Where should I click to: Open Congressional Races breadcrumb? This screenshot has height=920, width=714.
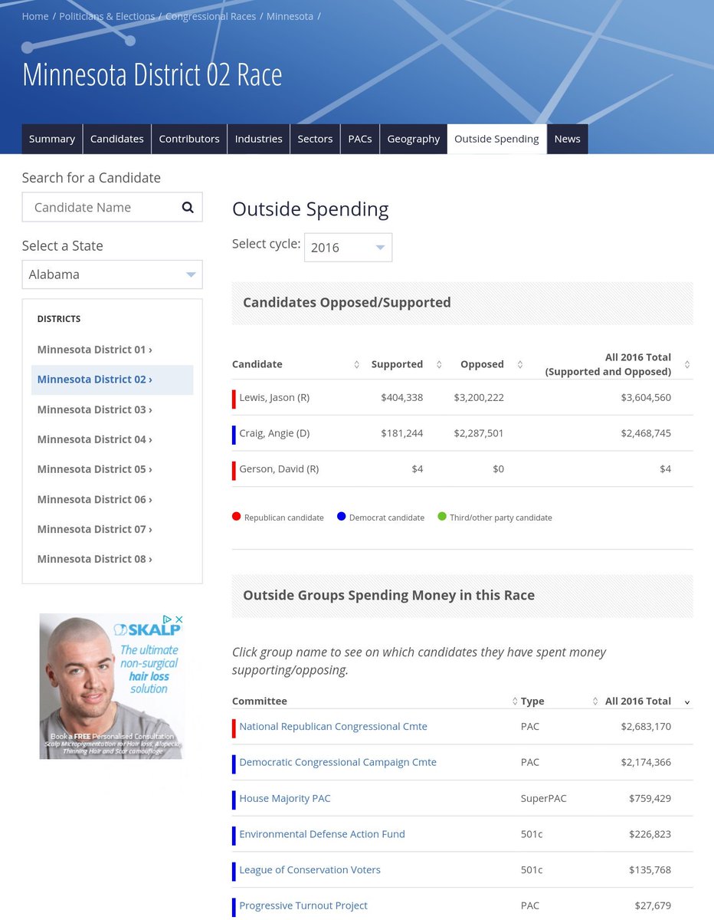[211, 16]
